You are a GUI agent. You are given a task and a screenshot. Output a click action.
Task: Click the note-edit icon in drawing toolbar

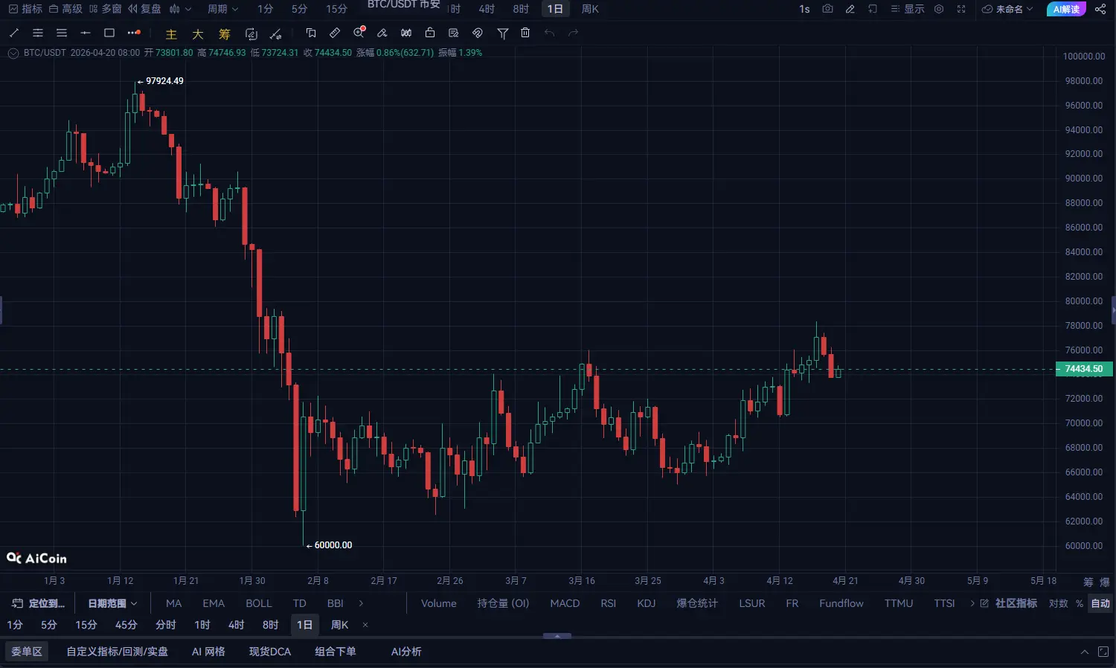pyautogui.click(x=454, y=33)
